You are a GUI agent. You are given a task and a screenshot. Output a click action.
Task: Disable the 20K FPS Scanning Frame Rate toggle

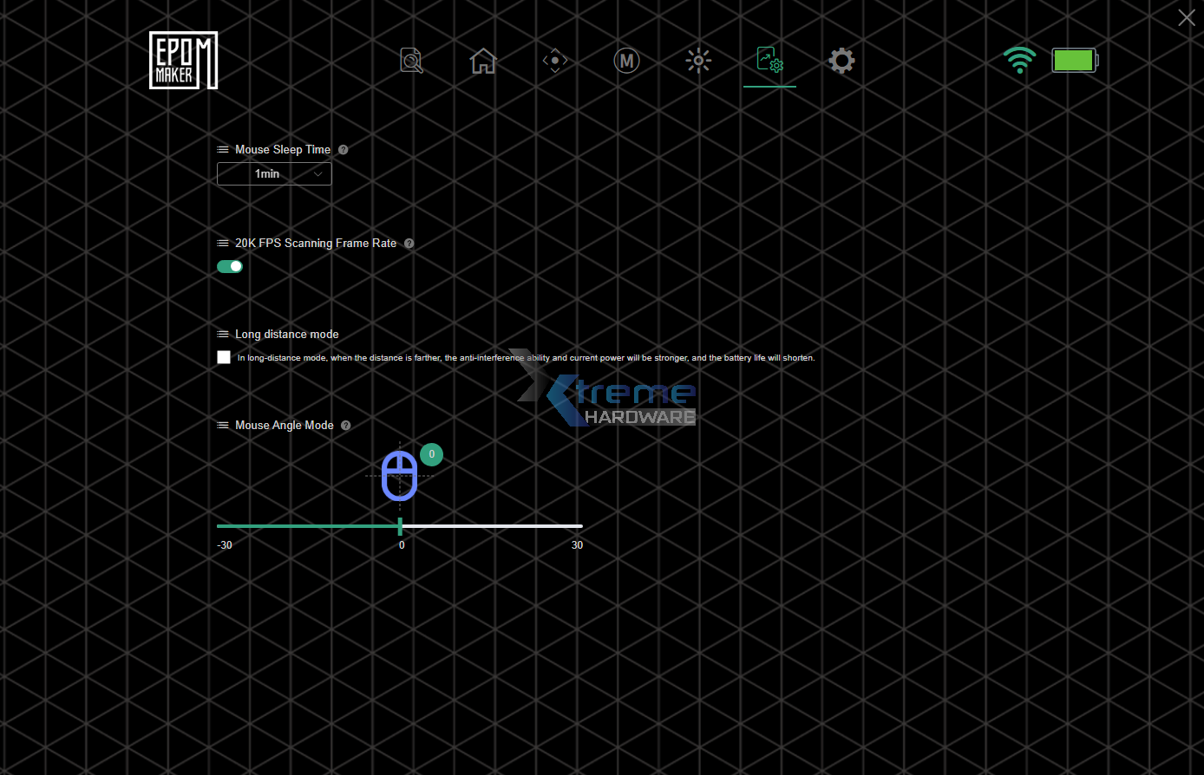pyautogui.click(x=229, y=266)
